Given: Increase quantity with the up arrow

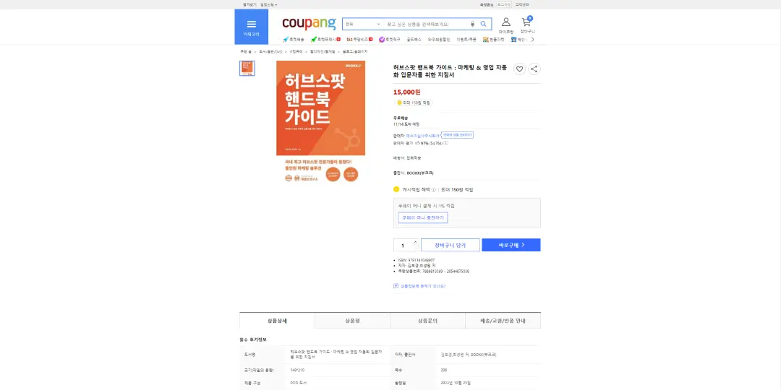Looking at the screenshot, I should click(x=415, y=242).
